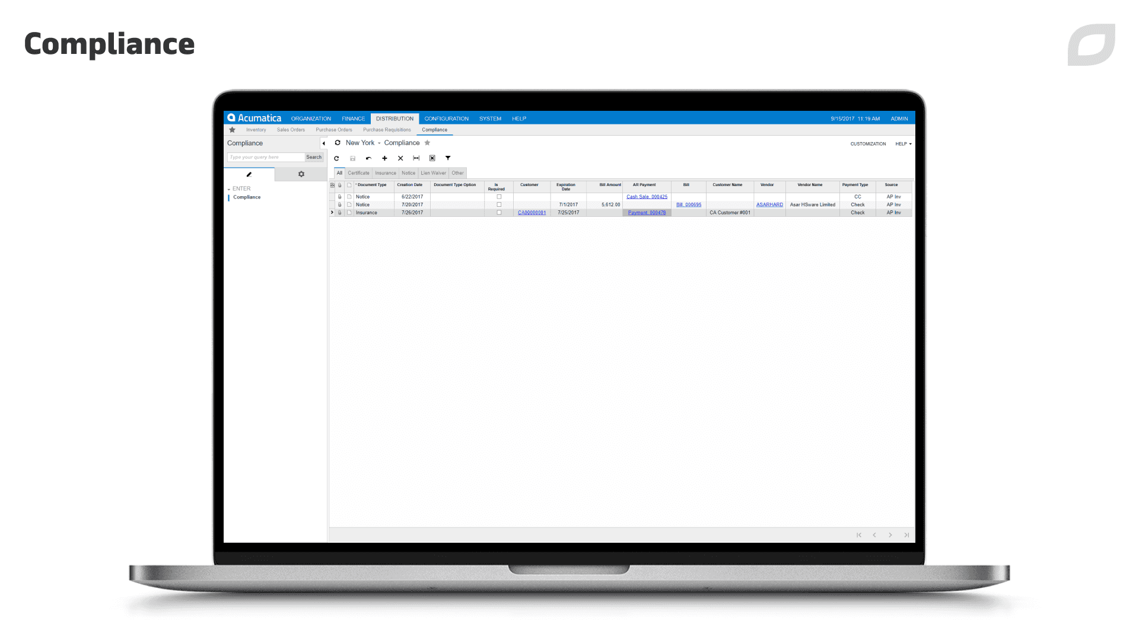The image size is (1139, 640).
Task: Click the delete record icon
Action: coord(400,158)
